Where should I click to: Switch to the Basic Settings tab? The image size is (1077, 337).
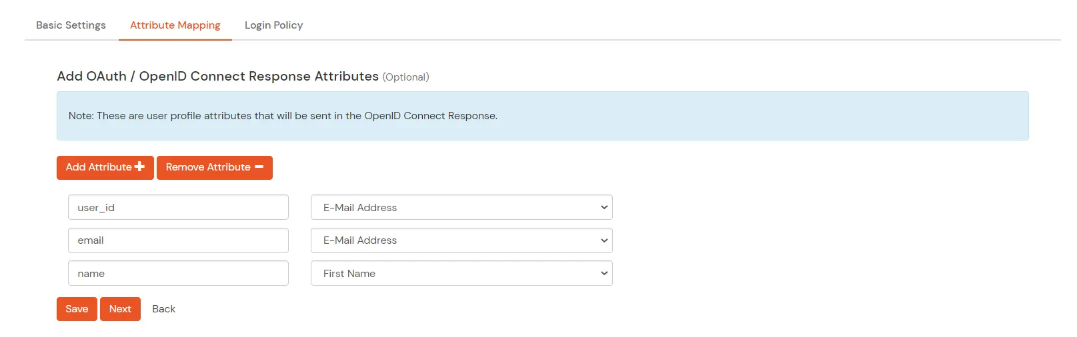71,25
